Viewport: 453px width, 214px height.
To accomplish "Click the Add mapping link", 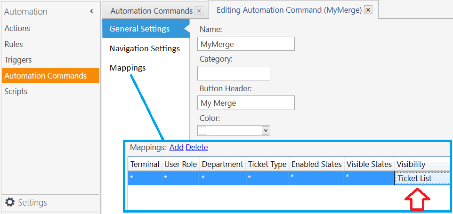I will [177, 147].
